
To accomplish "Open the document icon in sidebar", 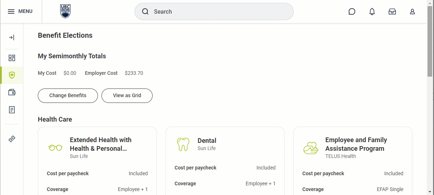I will [12, 110].
